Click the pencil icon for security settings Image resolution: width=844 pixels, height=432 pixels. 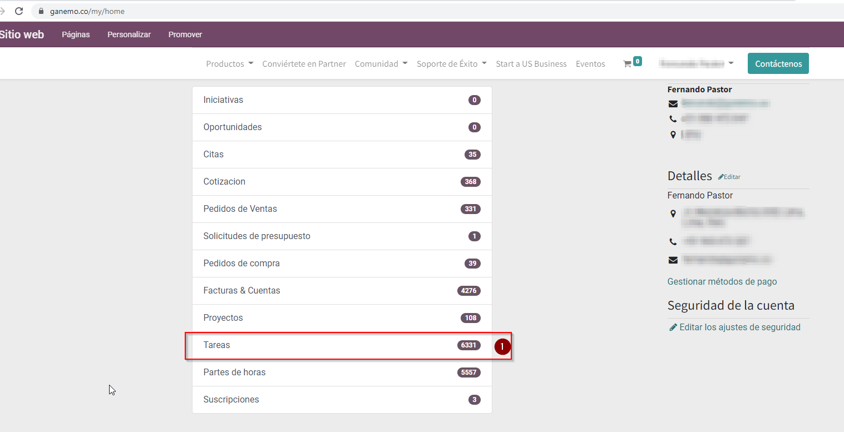tap(673, 327)
